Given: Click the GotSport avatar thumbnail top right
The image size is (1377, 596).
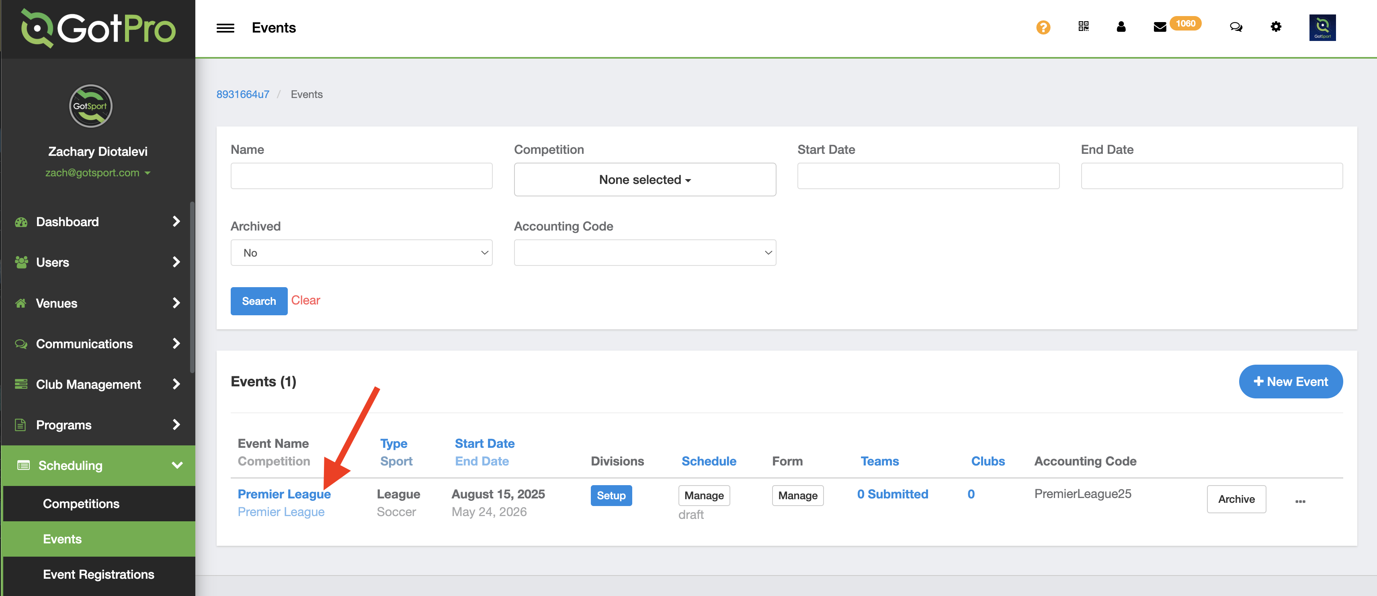Looking at the screenshot, I should pos(1322,28).
